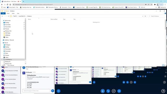Click the Poll Results message icon

point(24,73)
